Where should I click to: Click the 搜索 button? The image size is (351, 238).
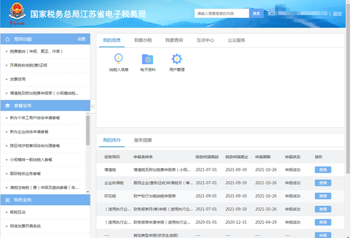pyautogui.click(x=256, y=14)
